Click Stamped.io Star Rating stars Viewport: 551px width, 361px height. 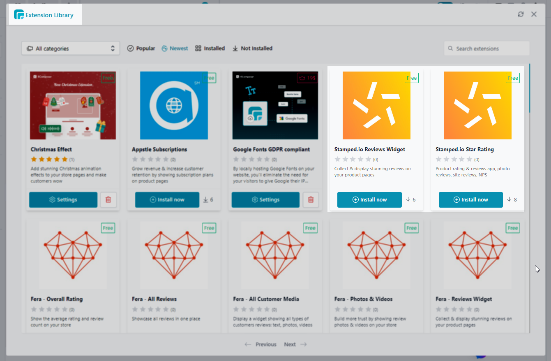[454, 159]
